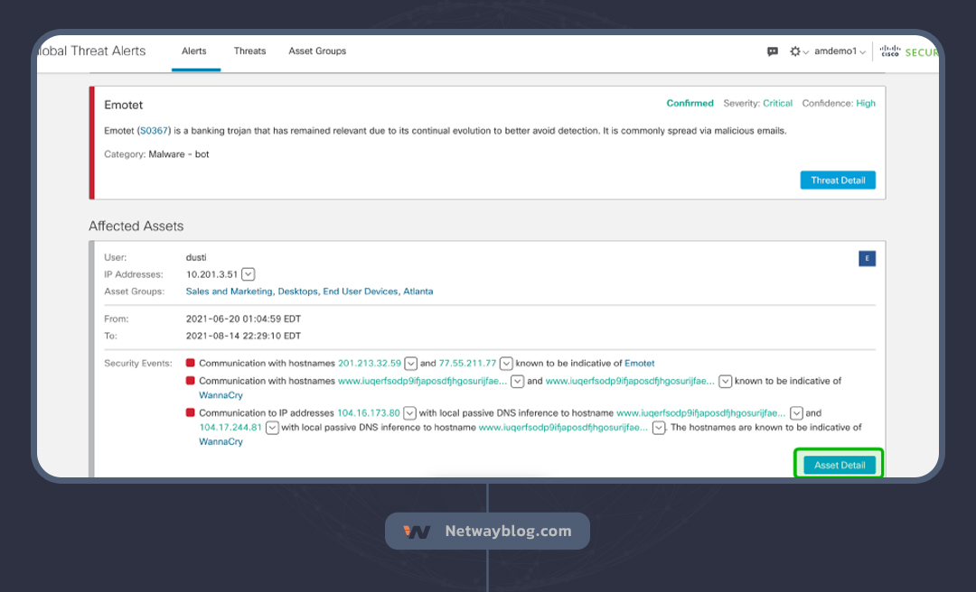
Task: Select the Alerts tab
Action: [194, 51]
